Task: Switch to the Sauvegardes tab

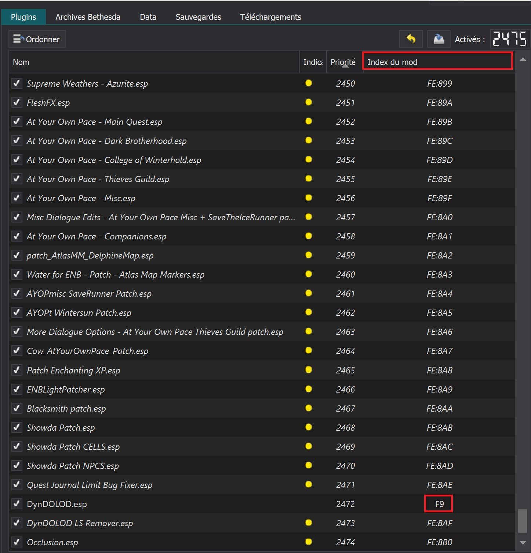Action: (199, 17)
